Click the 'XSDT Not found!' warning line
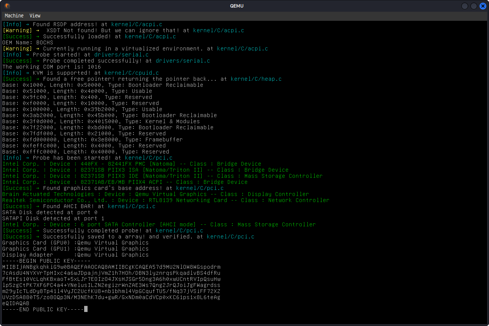The width and height of the screenshot is (489, 326). click(x=123, y=30)
